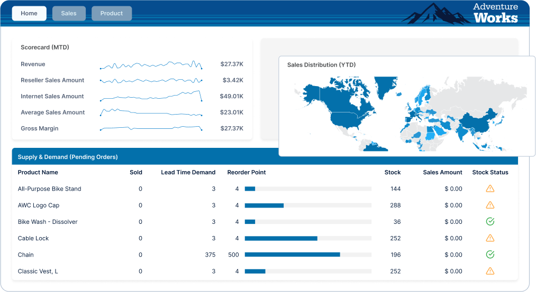Switch to the Sales tab
This screenshot has height=292, width=536.
point(69,13)
